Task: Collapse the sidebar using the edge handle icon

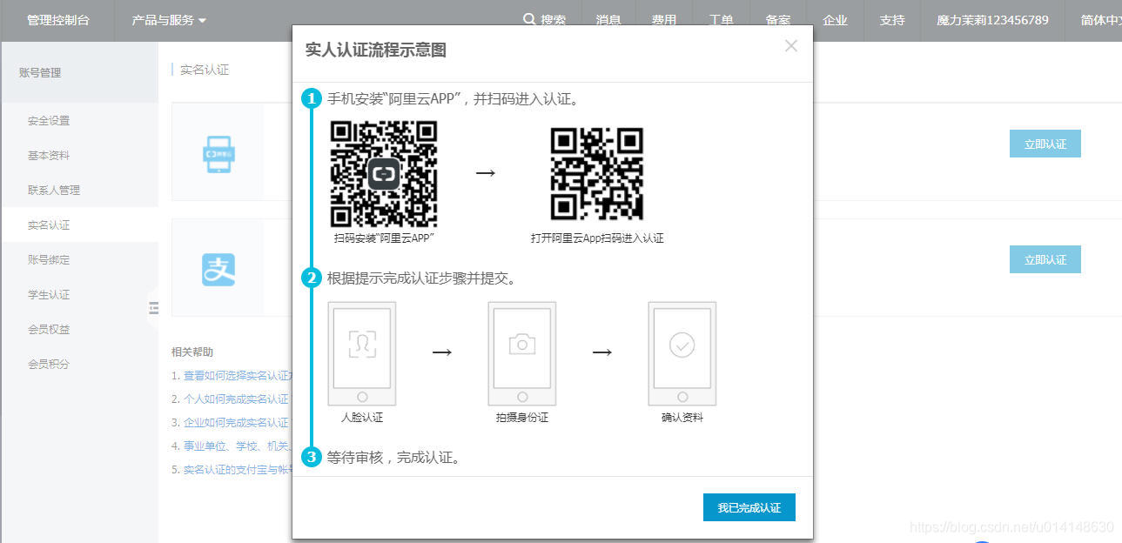Action: coord(154,307)
